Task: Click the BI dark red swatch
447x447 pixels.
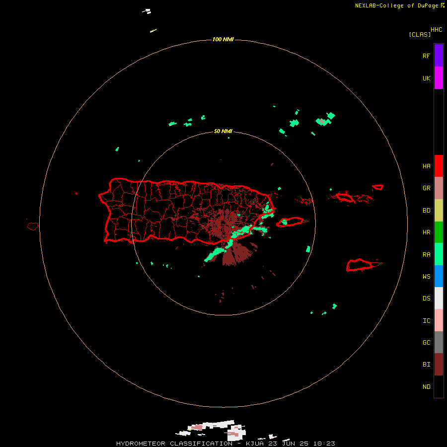Action: point(439,365)
